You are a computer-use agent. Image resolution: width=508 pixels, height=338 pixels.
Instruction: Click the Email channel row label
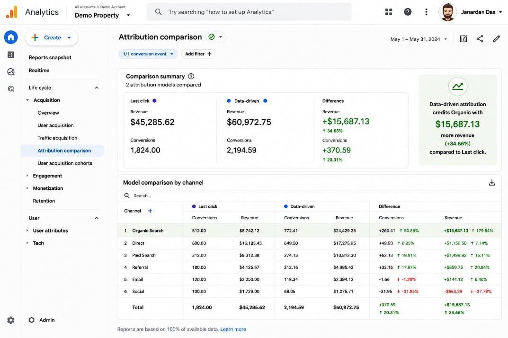137,279
